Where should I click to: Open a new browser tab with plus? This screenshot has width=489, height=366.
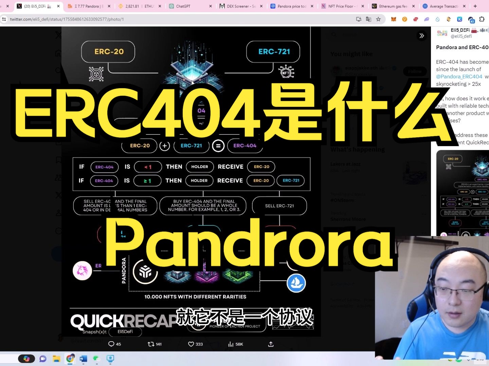tap(475, 6)
